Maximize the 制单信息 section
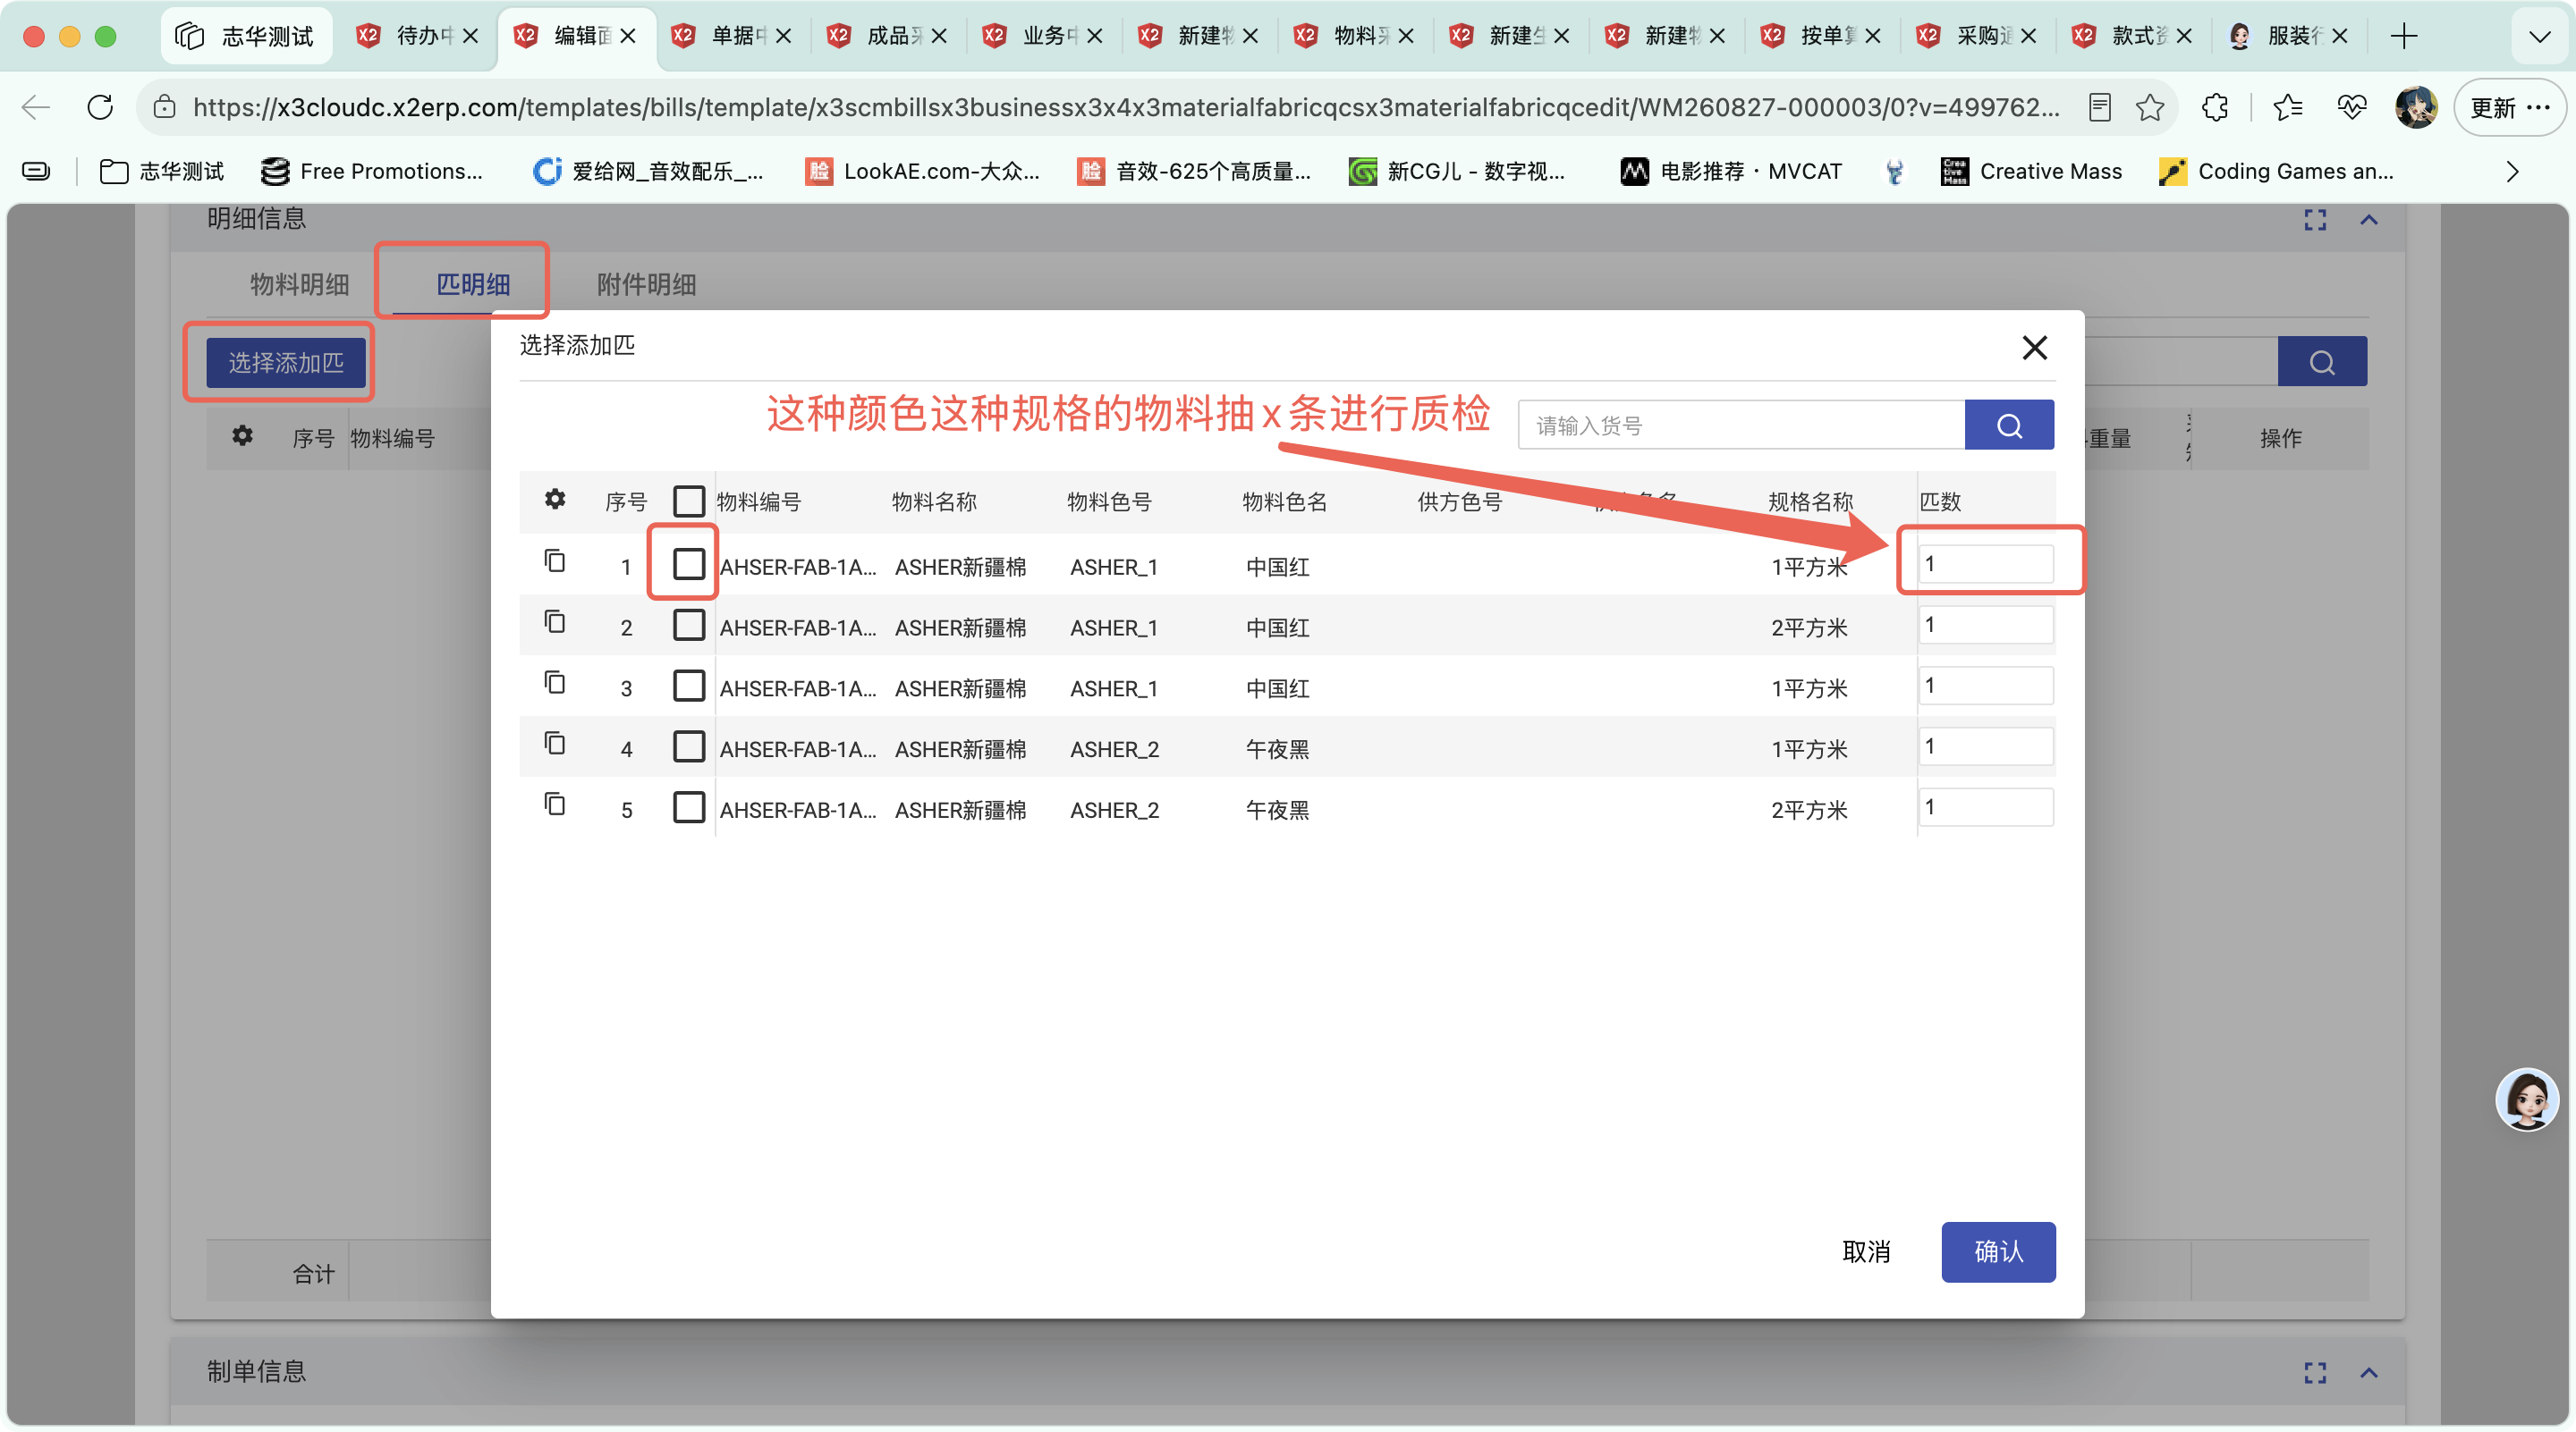Screen dimensions: 2576x1432 pyautogui.click(x=2315, y=1373)
